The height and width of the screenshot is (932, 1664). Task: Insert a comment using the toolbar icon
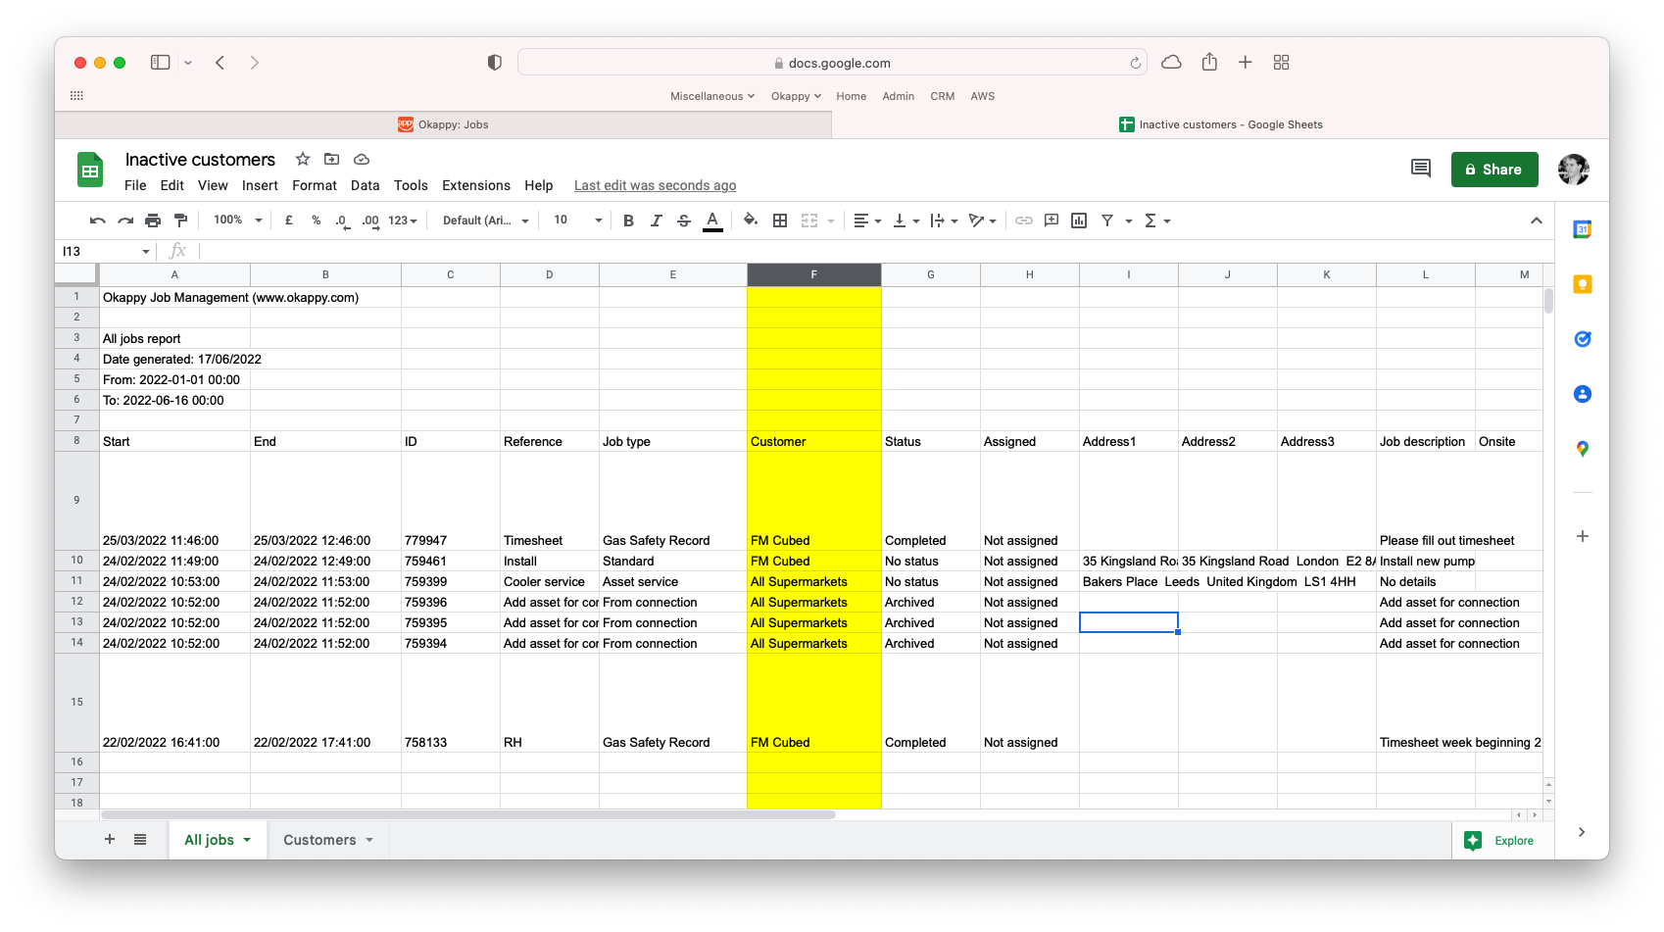pos(1052,221)
